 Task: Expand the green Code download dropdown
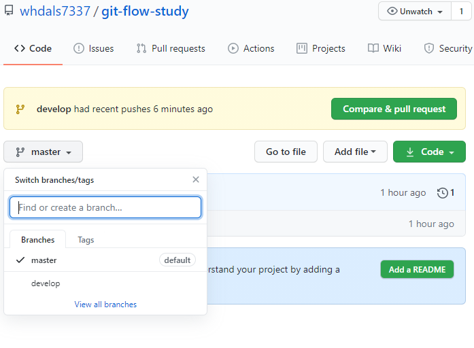(x=429, y=152)
